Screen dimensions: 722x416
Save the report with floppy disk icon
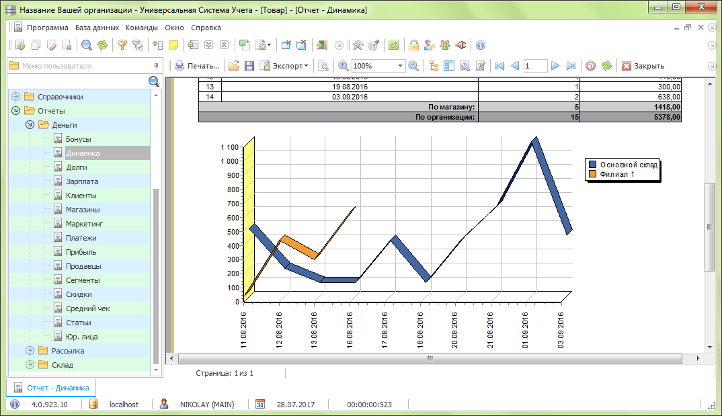(249, 66)
